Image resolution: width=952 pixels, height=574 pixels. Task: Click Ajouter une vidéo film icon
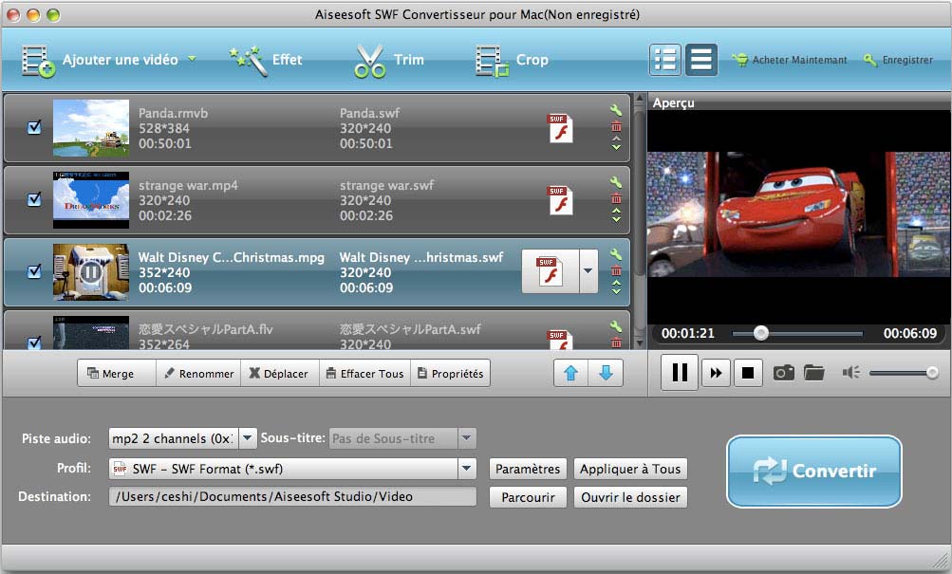(38, 61)
